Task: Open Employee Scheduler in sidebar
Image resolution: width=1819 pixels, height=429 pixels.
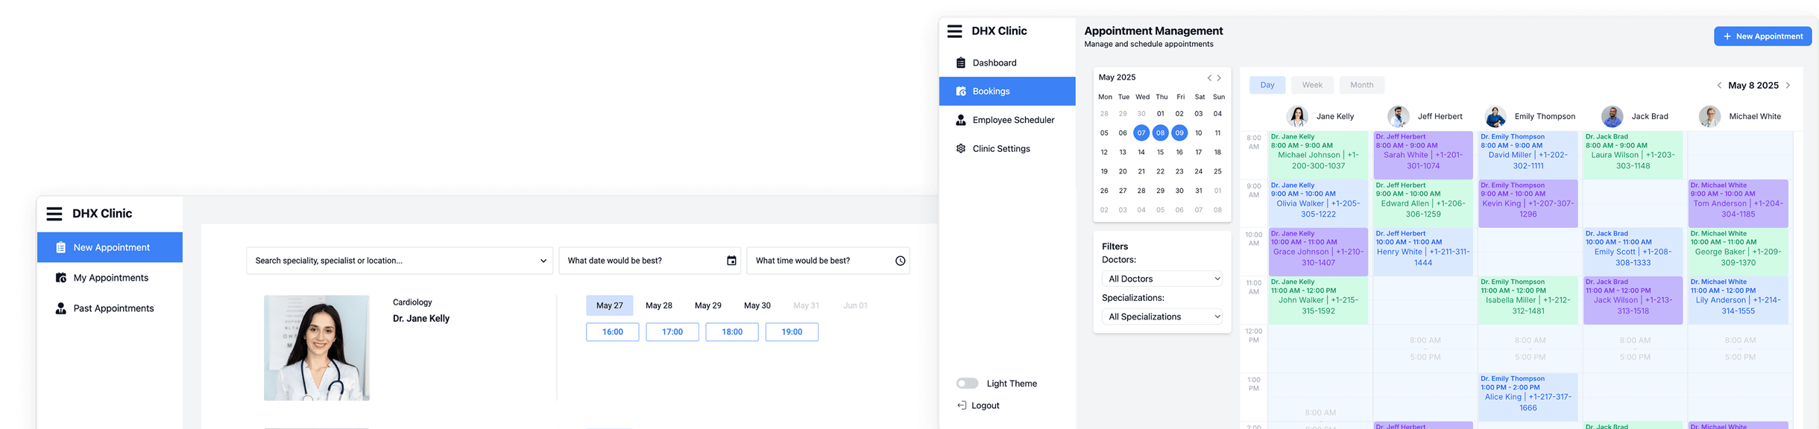Action: [x=1012, y=120]
